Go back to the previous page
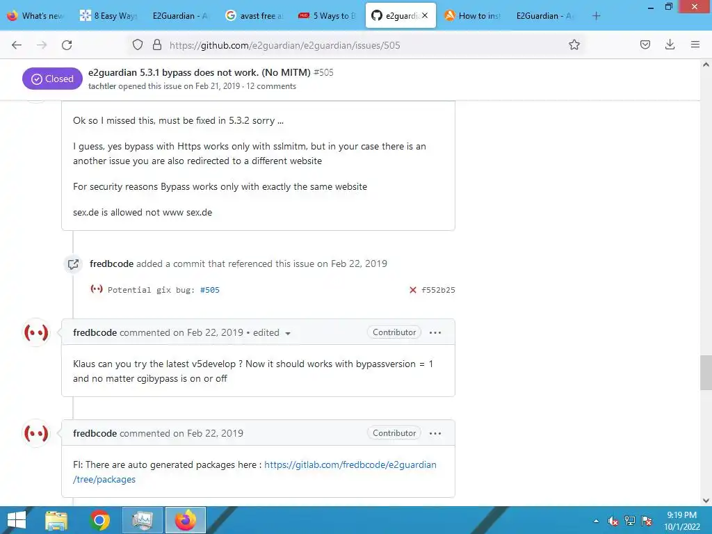Screen dimensions: 712x534 [x=17, y=45]
